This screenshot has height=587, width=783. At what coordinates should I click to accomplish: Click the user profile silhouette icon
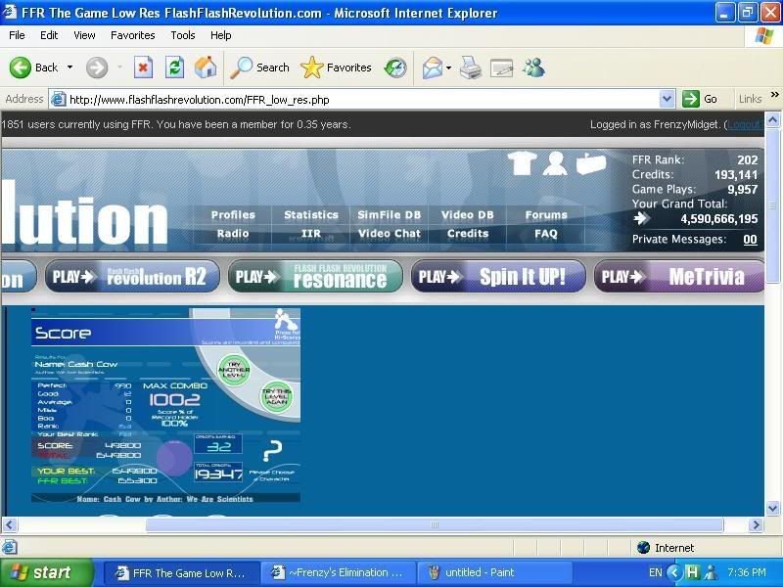[555, 163]
